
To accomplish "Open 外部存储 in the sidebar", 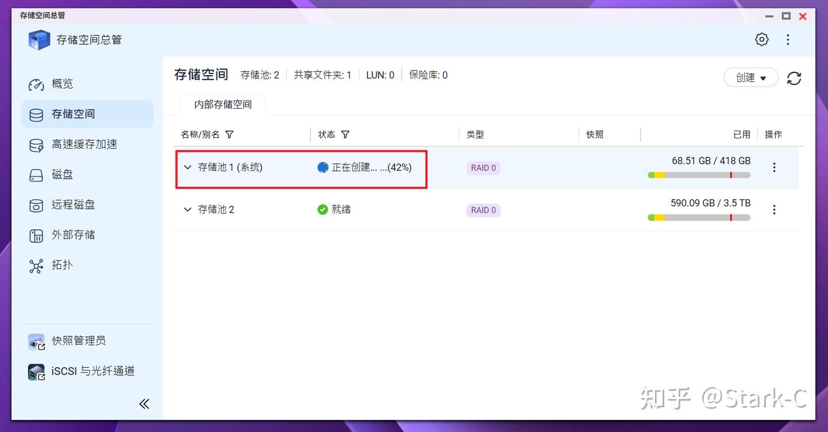I will coord(87,235).
